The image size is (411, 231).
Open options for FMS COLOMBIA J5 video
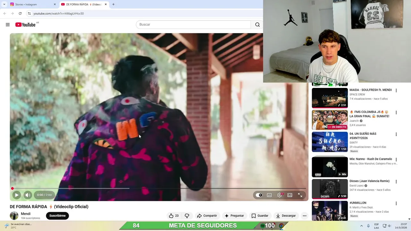pyautogui.click(x=396, y=113)
